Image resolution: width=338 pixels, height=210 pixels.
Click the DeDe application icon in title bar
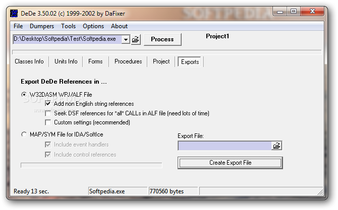tap(14, 13)
